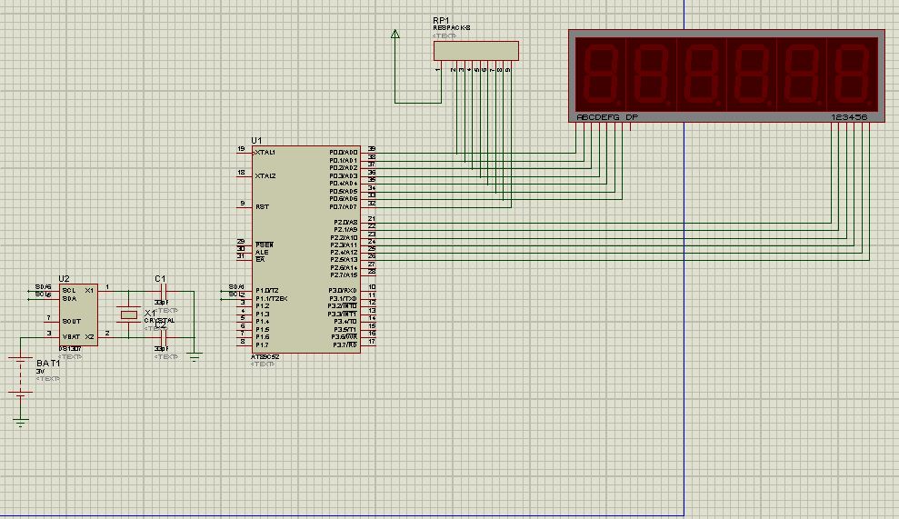Click the DS1307 RTC chip U2
The image size is (899, 519).
pyautogui.click(x=77, y=314)
